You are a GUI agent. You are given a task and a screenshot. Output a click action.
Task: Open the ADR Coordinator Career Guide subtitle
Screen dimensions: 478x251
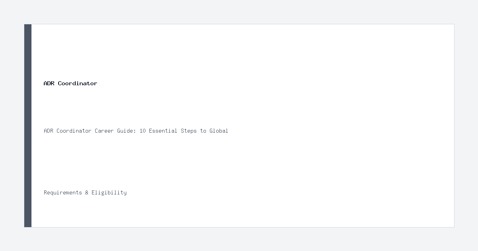point(136,131)
